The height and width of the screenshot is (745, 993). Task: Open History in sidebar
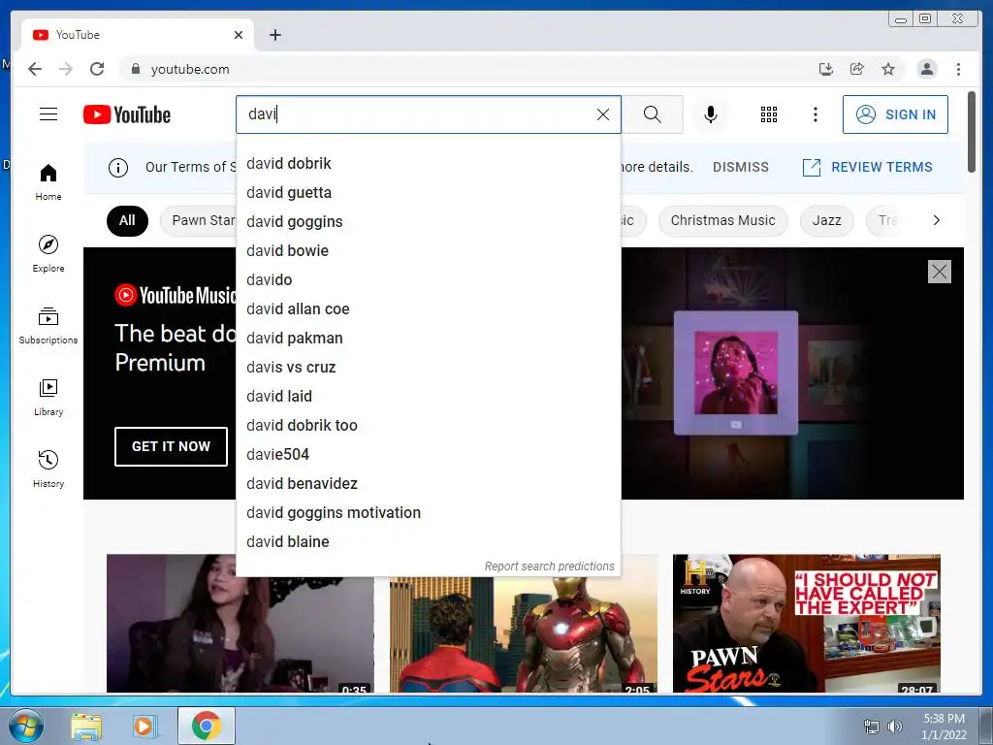click(48, 469)
